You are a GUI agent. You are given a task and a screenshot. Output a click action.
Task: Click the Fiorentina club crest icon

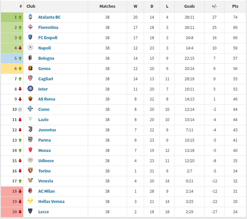[x=31, y=27]
